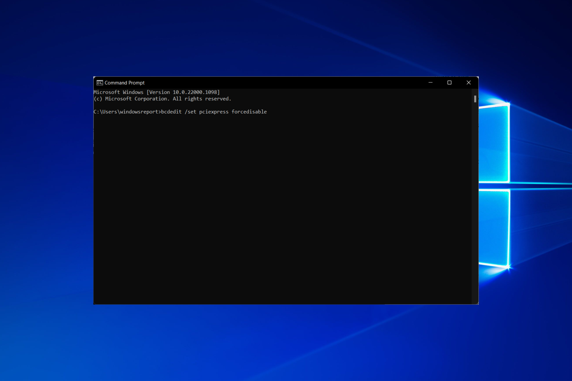Image resolution: width=572 pixels, height=381 pixels.
Task: Close the Command Prompt window
Action: pos(469,82)
